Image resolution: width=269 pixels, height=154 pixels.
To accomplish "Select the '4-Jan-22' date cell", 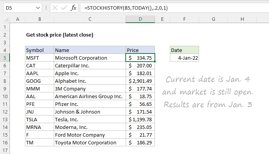I will (x=184, y=58).
